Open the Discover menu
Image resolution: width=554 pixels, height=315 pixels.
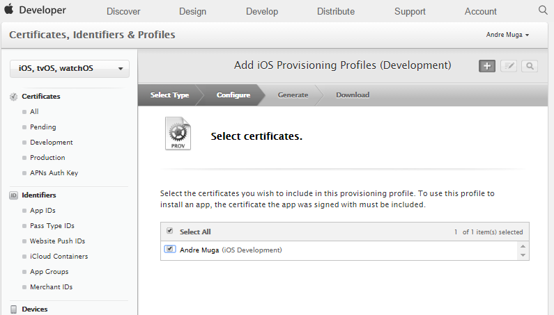click(123, 11)
